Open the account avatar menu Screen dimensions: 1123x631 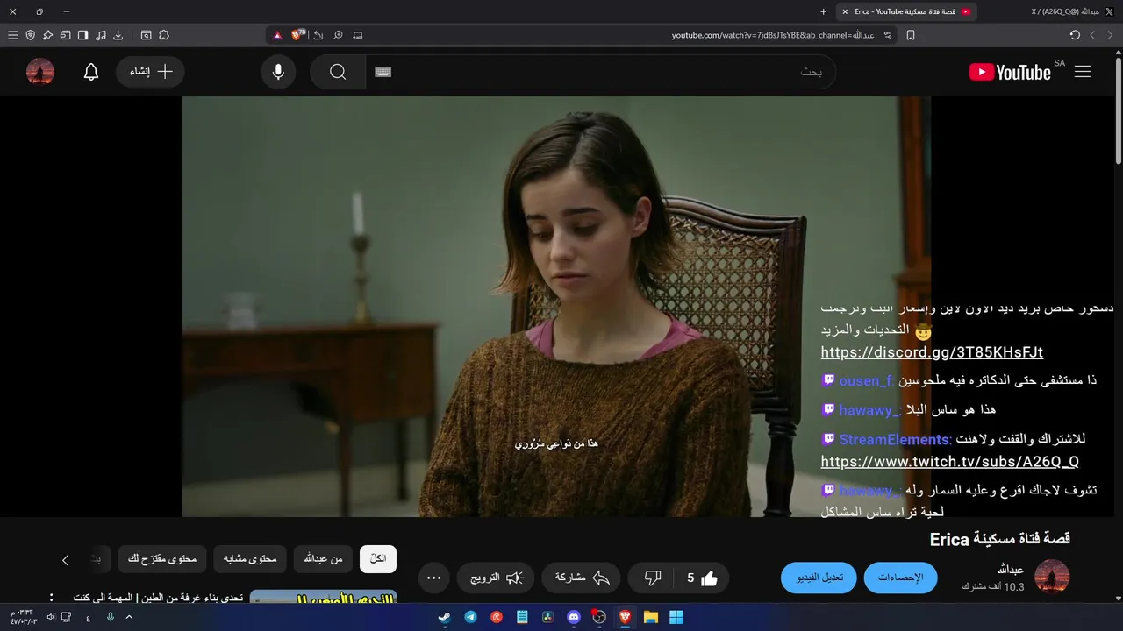(40, 72)
